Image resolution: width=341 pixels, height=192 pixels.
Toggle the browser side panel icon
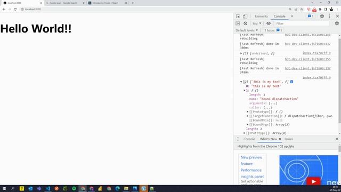[x=326, y=9]
